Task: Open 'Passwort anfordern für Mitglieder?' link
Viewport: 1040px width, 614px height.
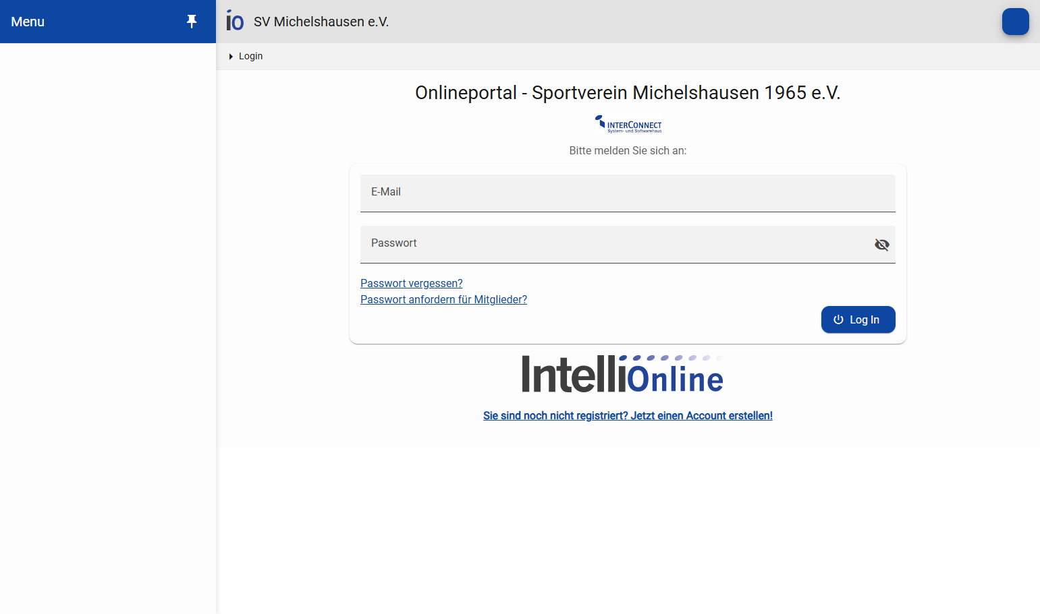Action: (443, 299)
